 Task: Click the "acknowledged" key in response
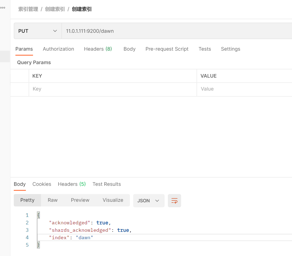[x=70, y=223]
